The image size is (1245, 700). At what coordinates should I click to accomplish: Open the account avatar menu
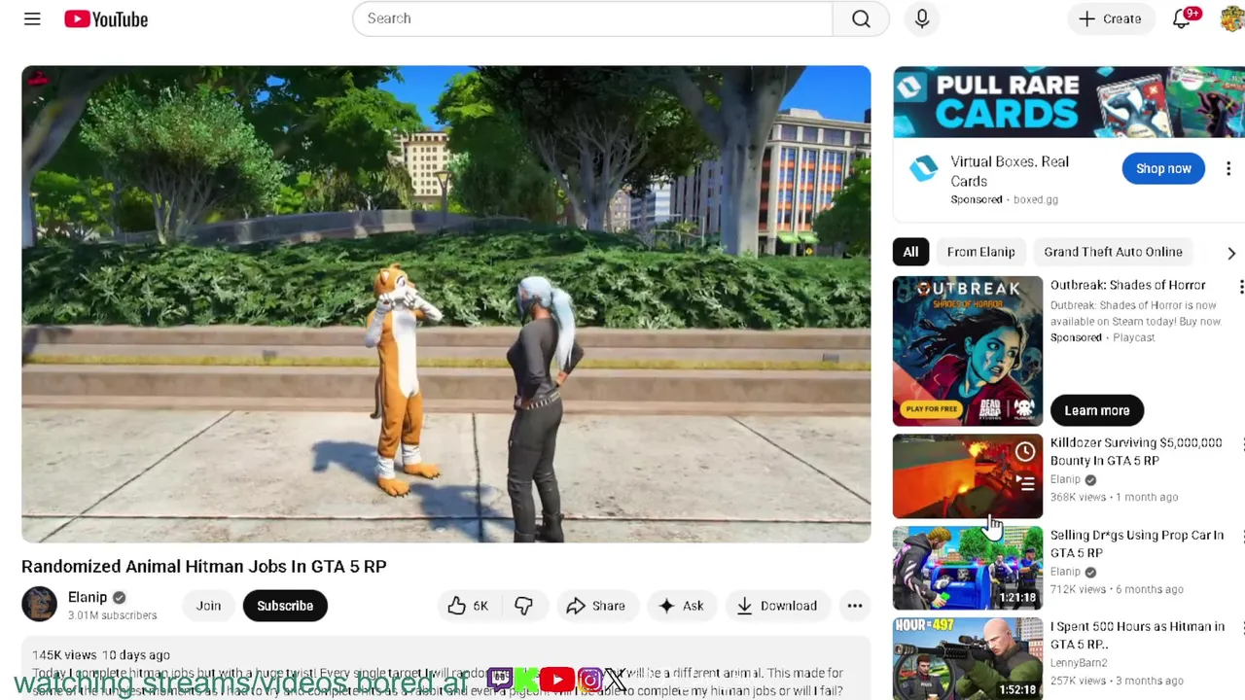[x=1232, y=18]
